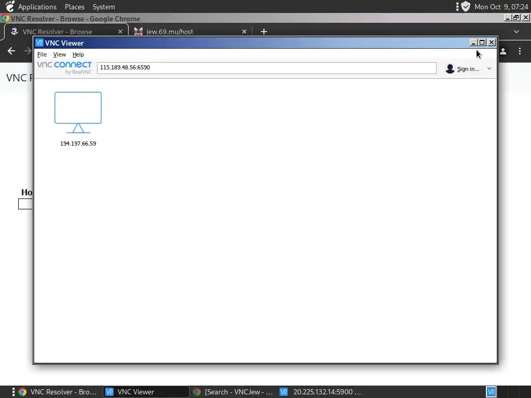
Task: Click the Sign in... button
Action: [468, 69]
